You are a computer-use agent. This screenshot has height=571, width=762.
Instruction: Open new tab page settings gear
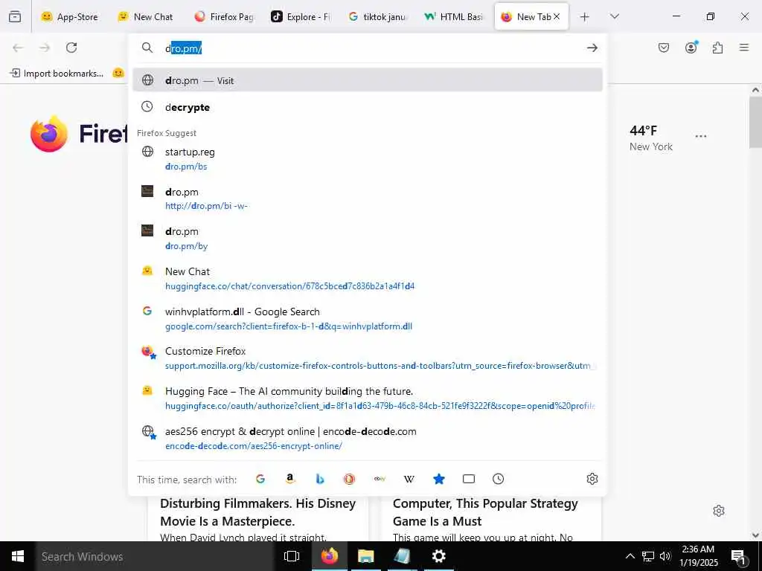[x=719, y=511]
